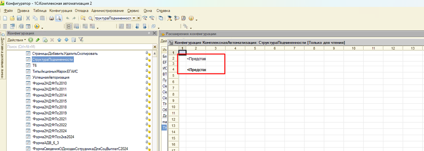The image size is (424, 151).
Task: Open dropdown arrow next to debugging play icon
Action: tap(42, 27)
